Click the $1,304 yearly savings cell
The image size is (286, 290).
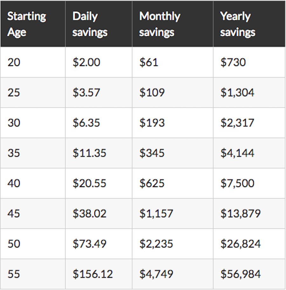click(x=237, y=92)
